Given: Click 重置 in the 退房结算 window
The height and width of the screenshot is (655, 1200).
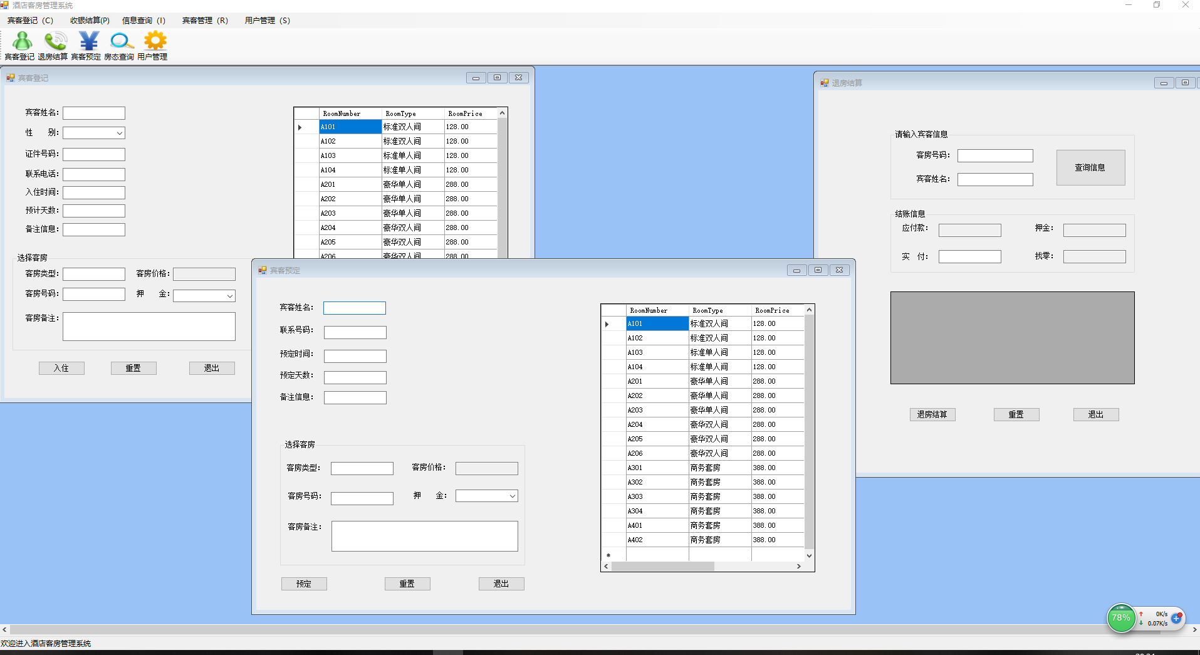Looking at the screenshot, I should pyautogui.click(x=1016, y=414).
